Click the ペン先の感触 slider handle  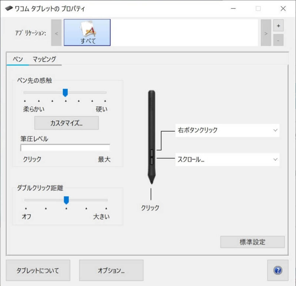tap(65, 93)
